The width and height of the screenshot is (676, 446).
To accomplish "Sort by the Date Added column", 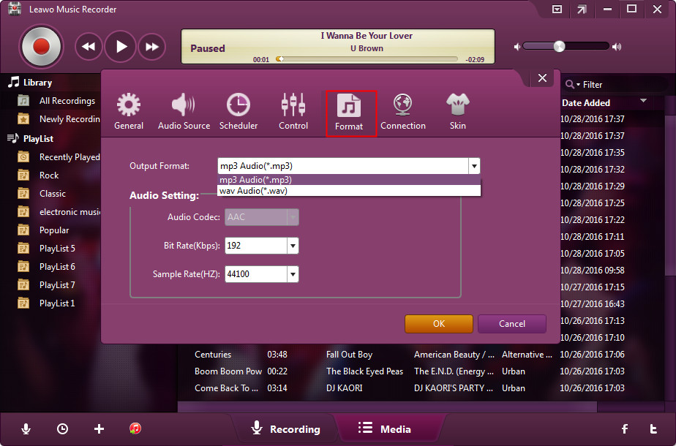I will tap(586, 102).
